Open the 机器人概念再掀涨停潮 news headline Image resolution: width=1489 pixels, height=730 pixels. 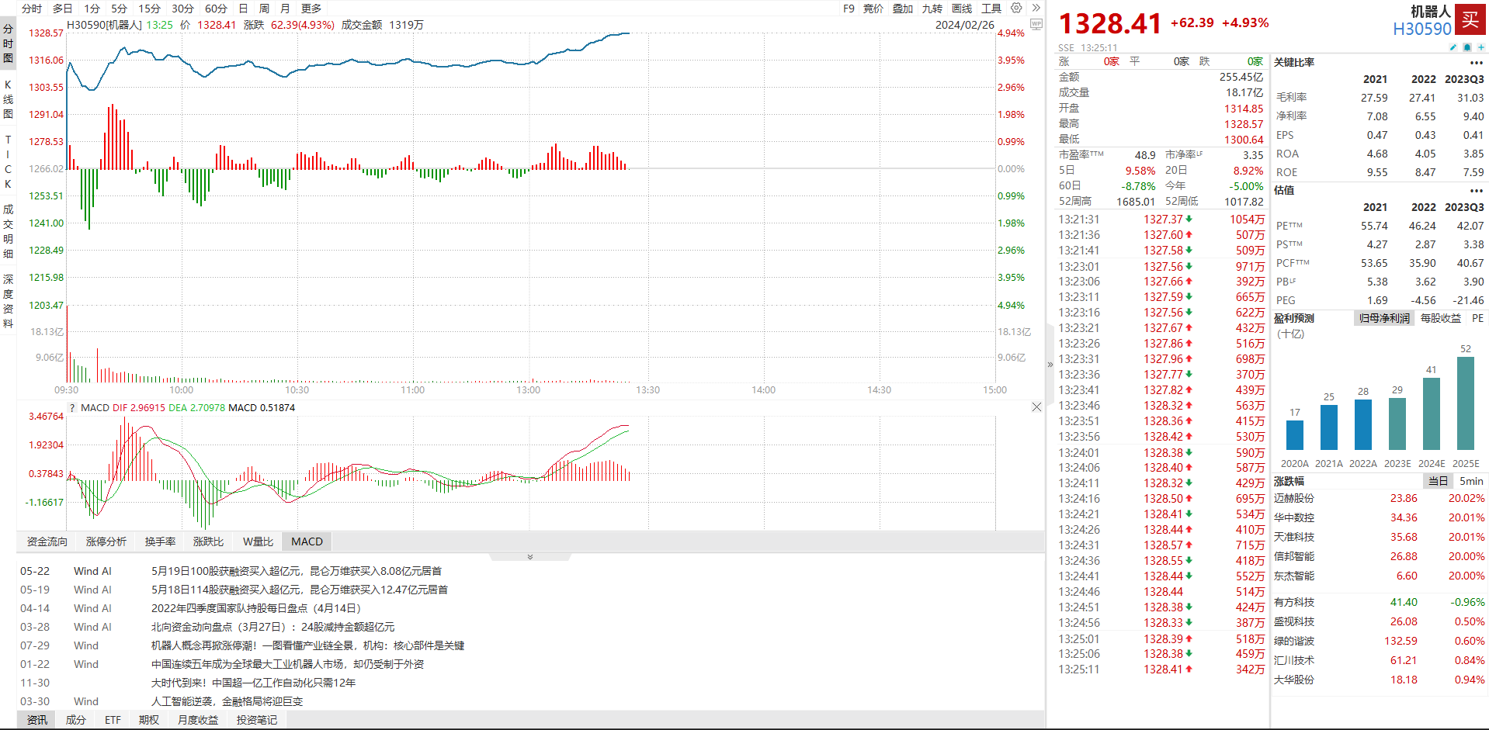(x=307, y=645)
